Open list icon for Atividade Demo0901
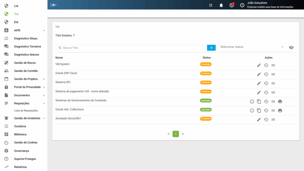The image size is (304, 171). tap(273, 120)
